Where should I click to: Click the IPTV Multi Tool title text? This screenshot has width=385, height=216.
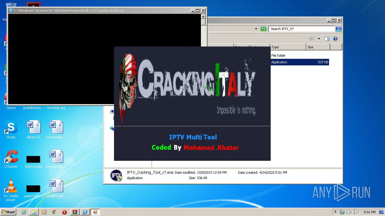pos(193,137)
